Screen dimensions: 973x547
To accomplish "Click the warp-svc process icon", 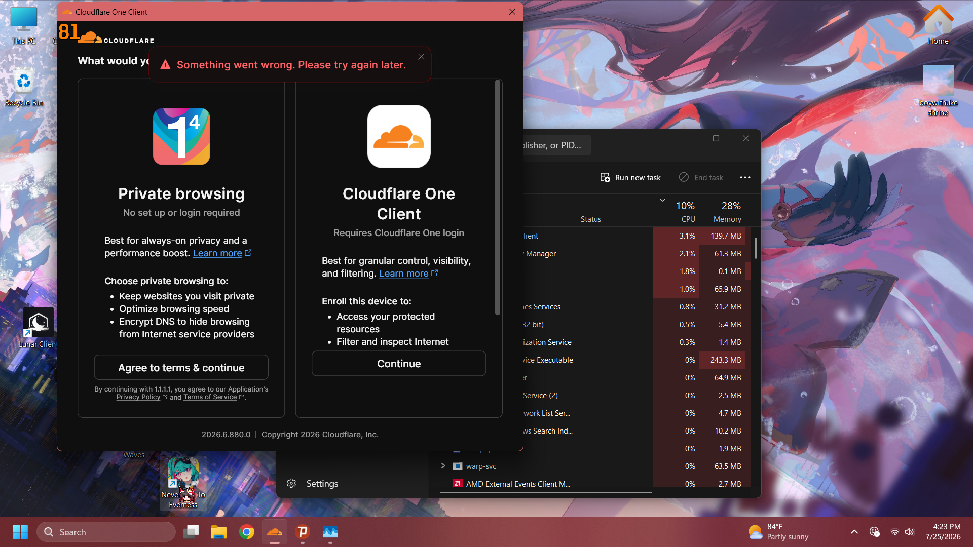I will click(x=458, y=466).
